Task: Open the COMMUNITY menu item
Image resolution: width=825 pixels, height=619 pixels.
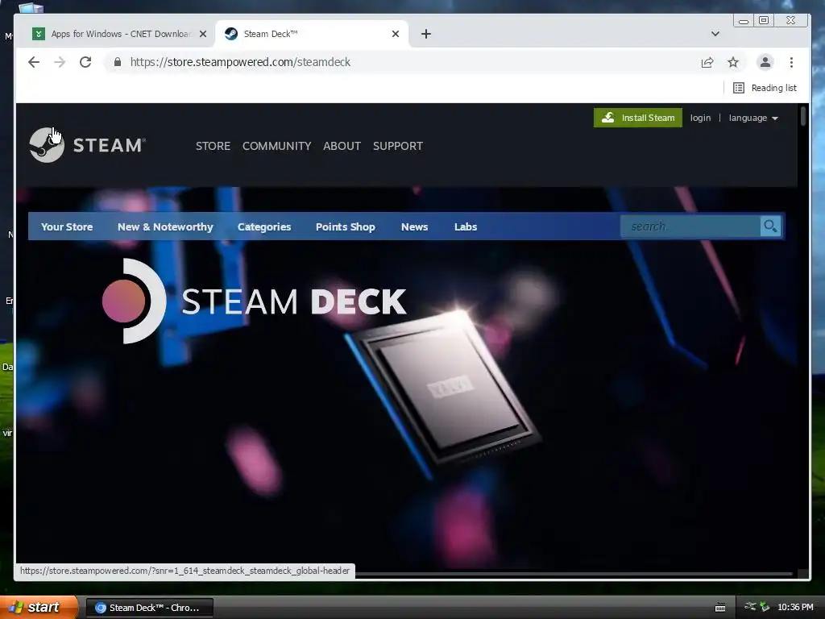Action: click(x=277, y=146)
